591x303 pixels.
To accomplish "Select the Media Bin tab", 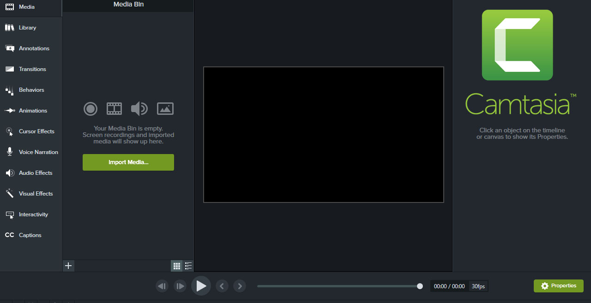I will 128,5.
